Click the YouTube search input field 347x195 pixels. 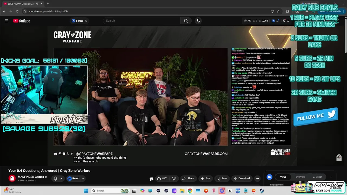142,21
